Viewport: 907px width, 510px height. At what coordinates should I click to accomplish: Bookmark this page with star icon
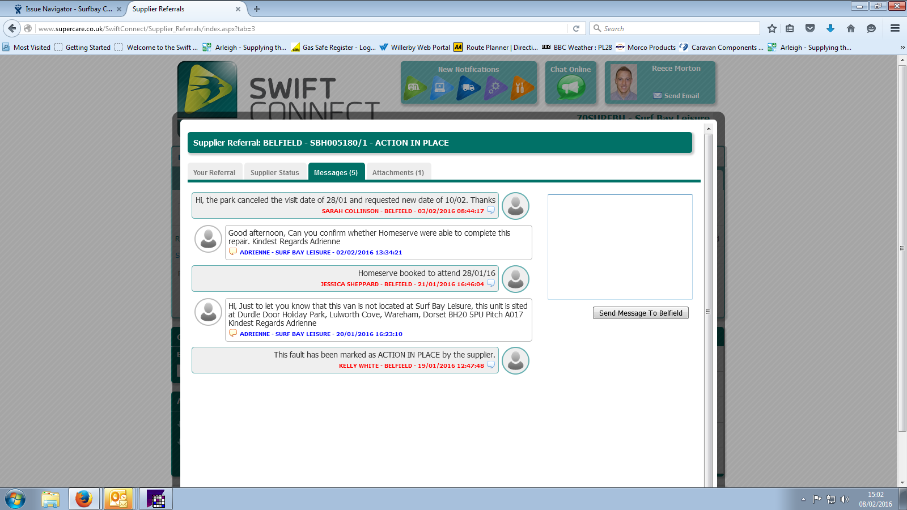coord(772,28)
